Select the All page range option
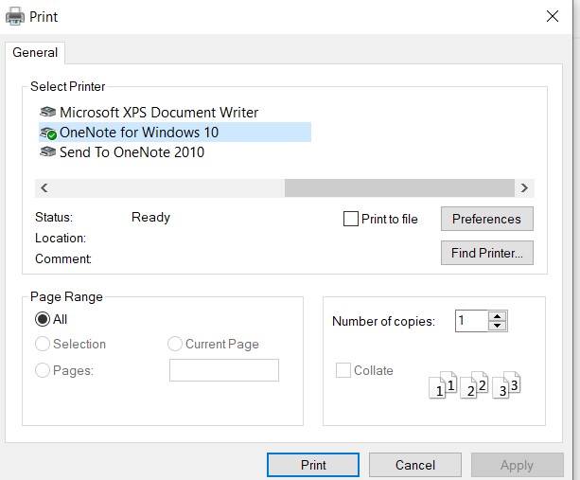The image size is (580, 480). (43, 320)
